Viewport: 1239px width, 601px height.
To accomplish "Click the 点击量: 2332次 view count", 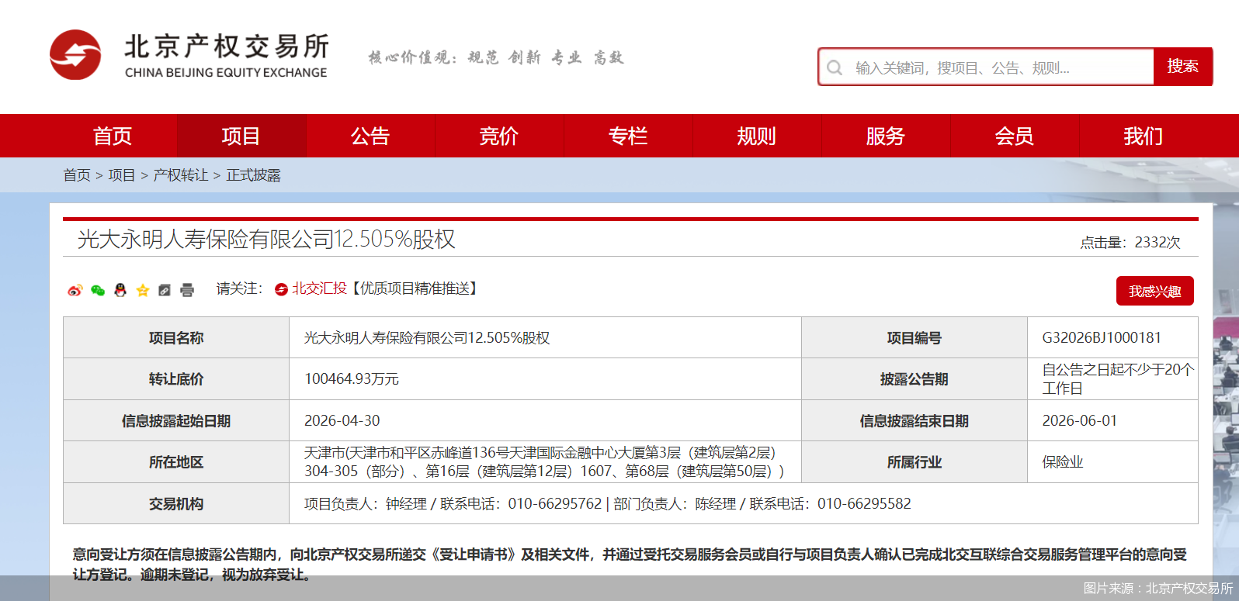I will coord(1130,242).
